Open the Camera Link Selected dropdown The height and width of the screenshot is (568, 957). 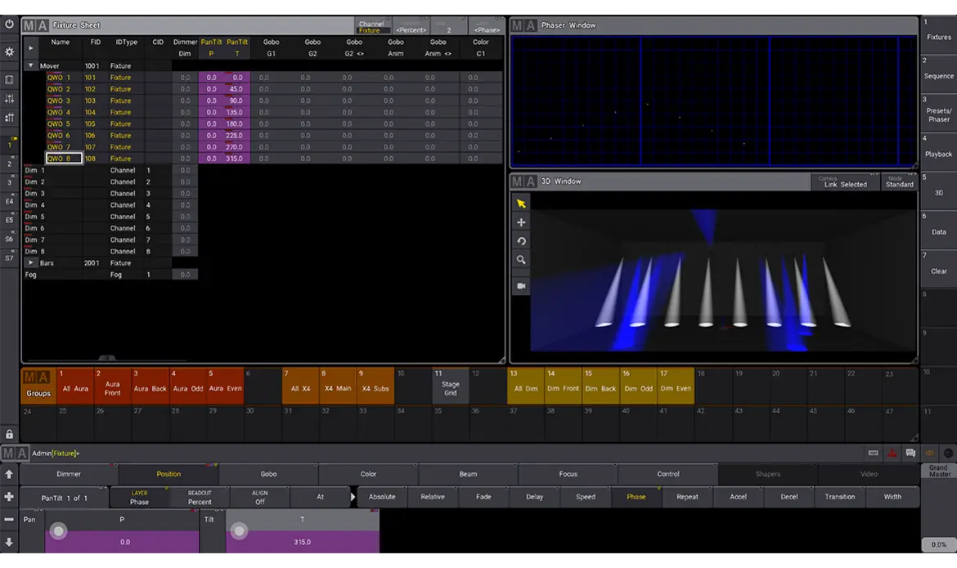(x=845, y=181)
